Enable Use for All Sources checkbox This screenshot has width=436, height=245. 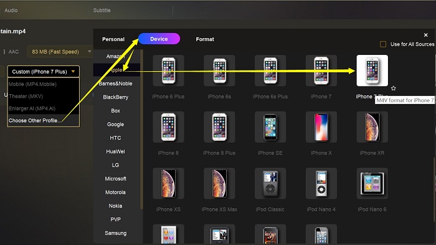coord(383,44)
